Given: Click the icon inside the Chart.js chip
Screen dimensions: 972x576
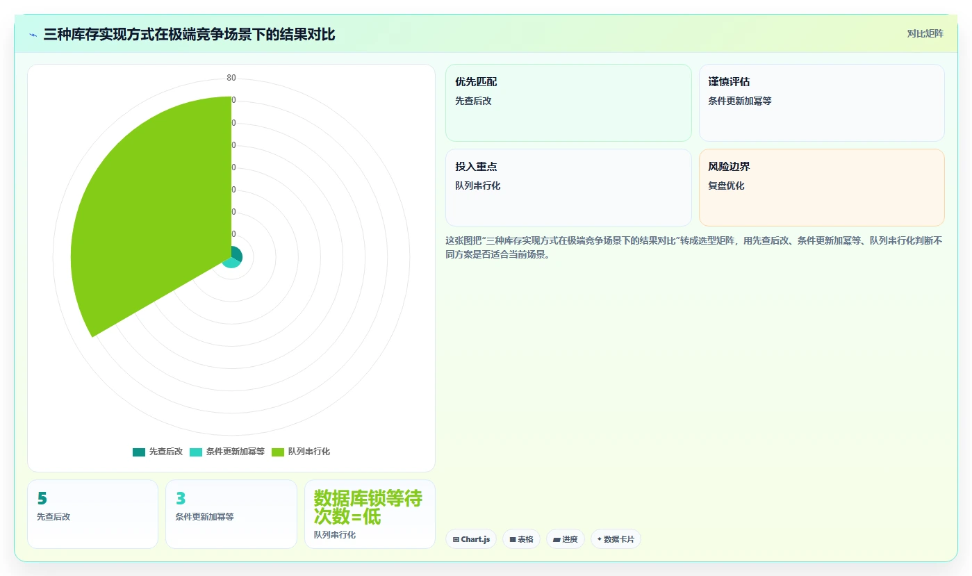Looking at the screenshot, I should tap(456, 539).
